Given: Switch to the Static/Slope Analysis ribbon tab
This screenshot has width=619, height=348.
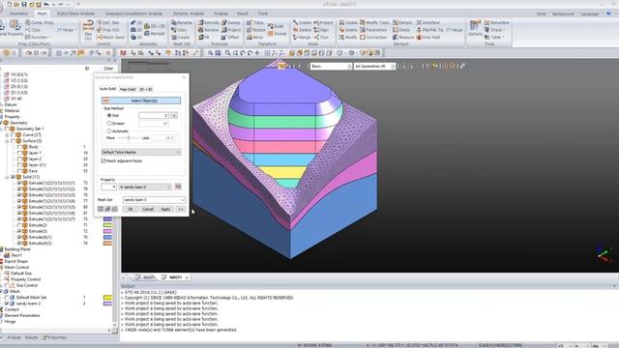Looking at the screenshot, I should click(75, 14).
